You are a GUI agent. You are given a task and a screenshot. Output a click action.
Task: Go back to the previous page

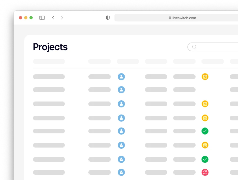click(53, 18)
